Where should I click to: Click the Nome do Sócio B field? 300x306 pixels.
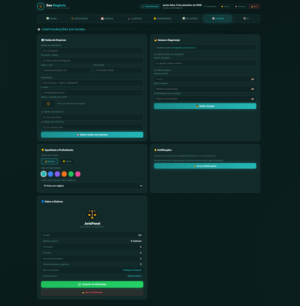tap(92, 127)
